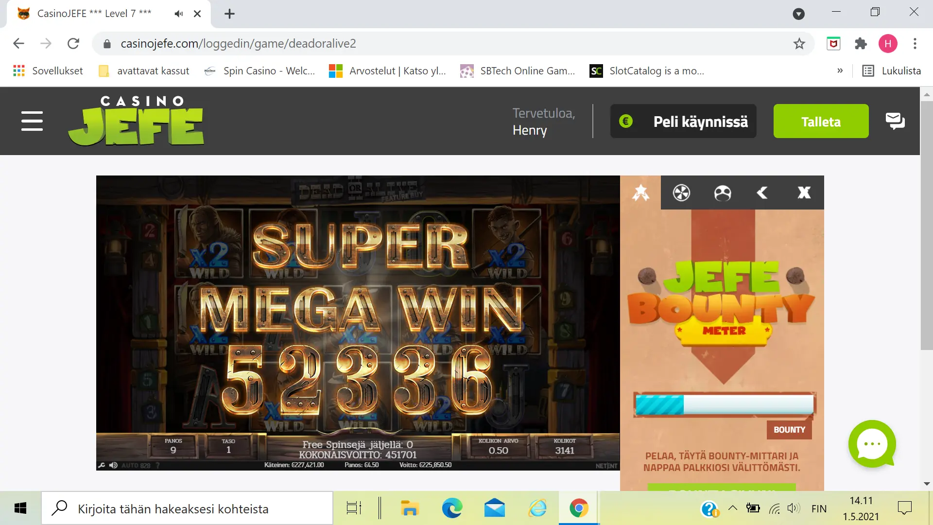Mute the CasinoJEFE browser tab audio

tap(179, 14)
